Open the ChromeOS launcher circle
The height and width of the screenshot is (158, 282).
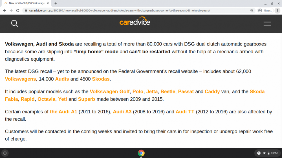[x=5, y=153]
